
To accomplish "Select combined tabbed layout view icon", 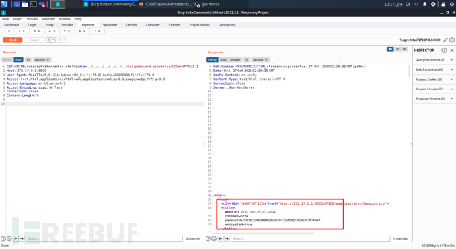I will pyautogui.click(x=404, y=49).
